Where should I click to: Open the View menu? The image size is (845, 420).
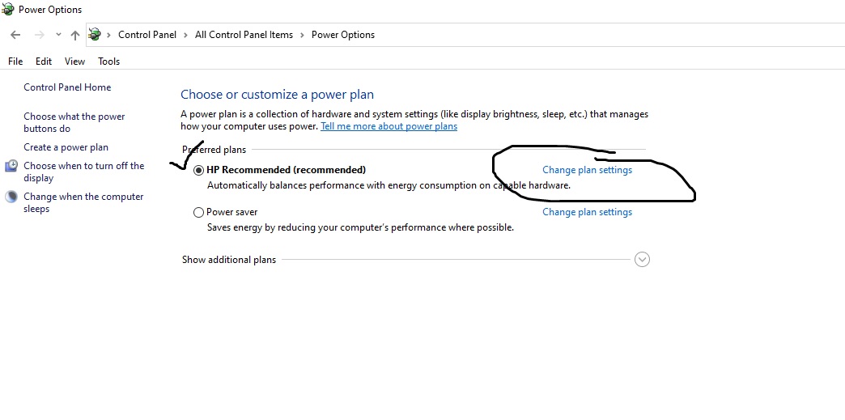tap(74, 62)
